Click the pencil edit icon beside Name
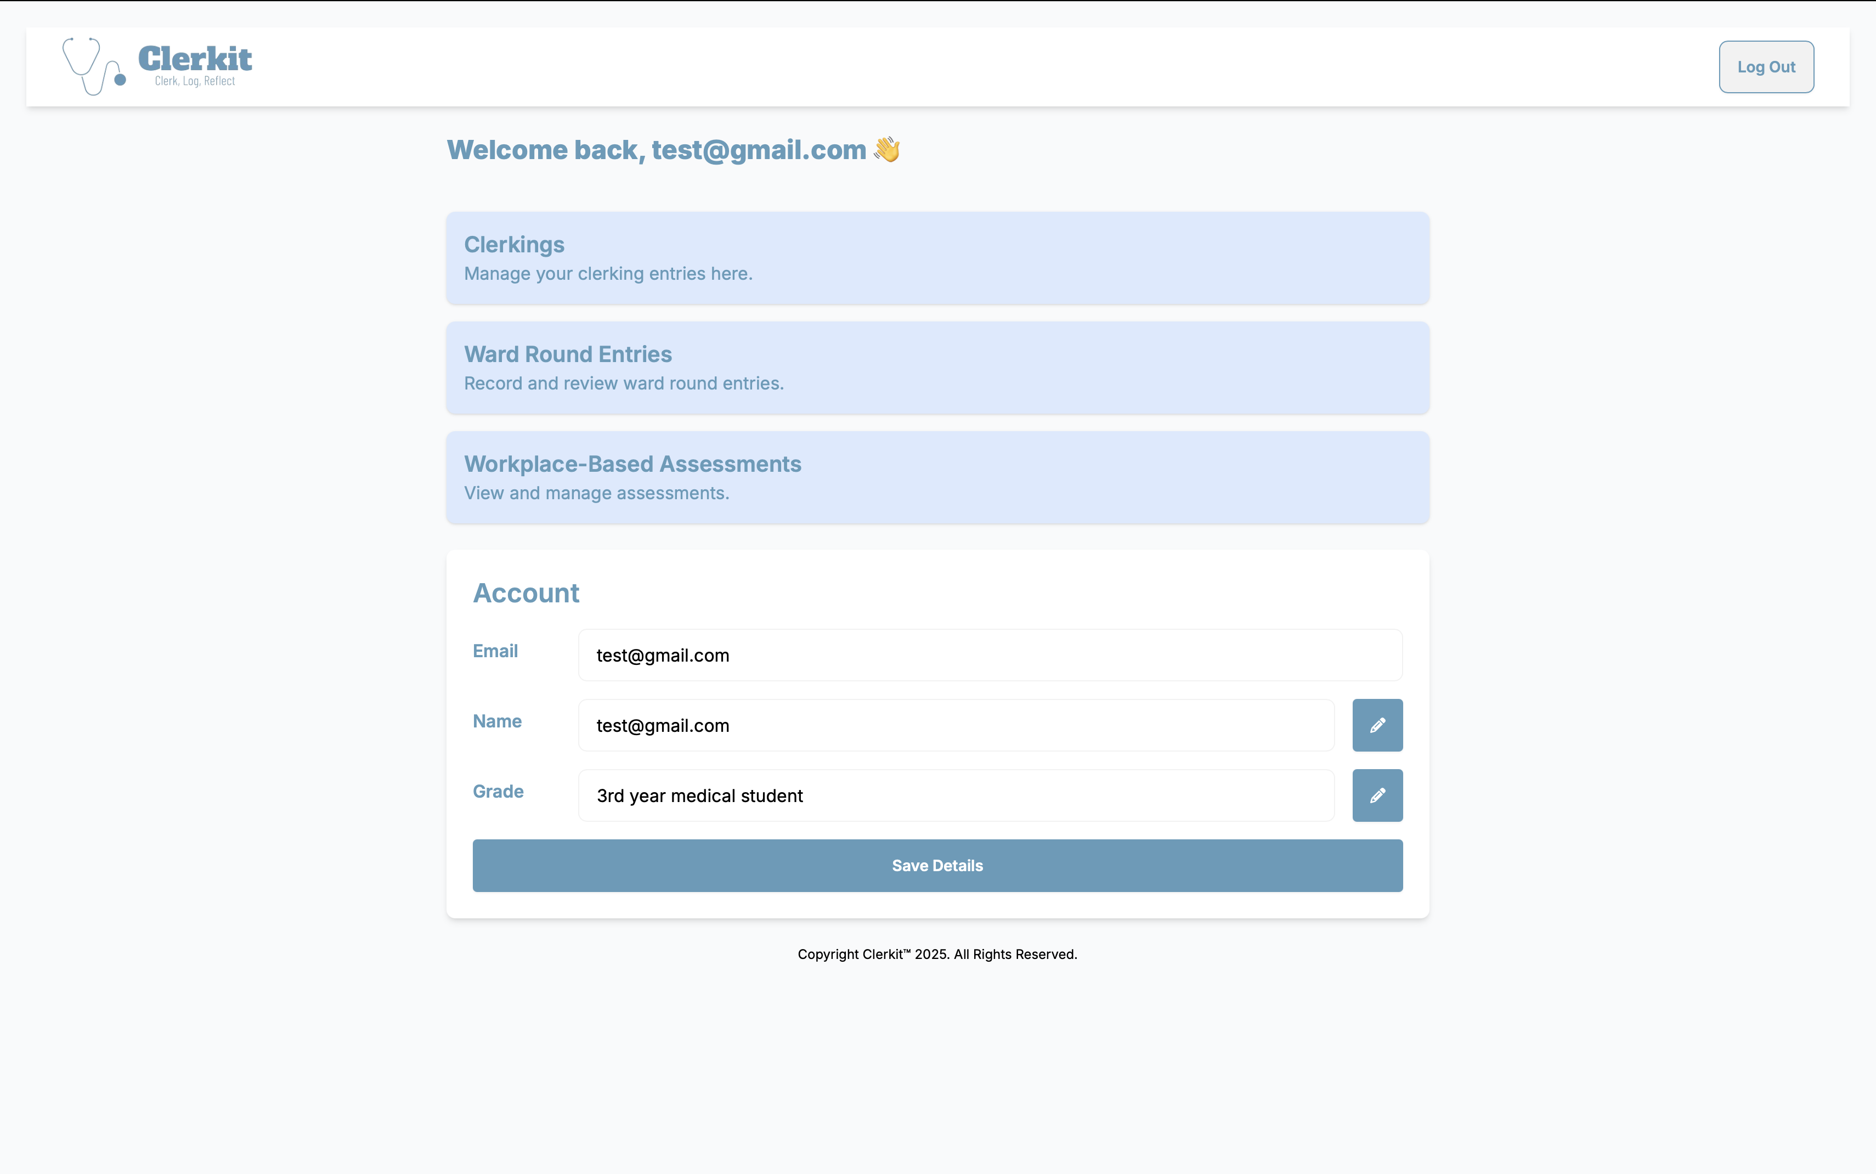 (x=1377, y=725)
